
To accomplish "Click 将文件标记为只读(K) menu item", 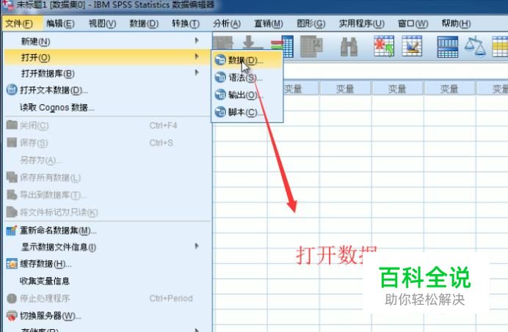I will point(108,213).
